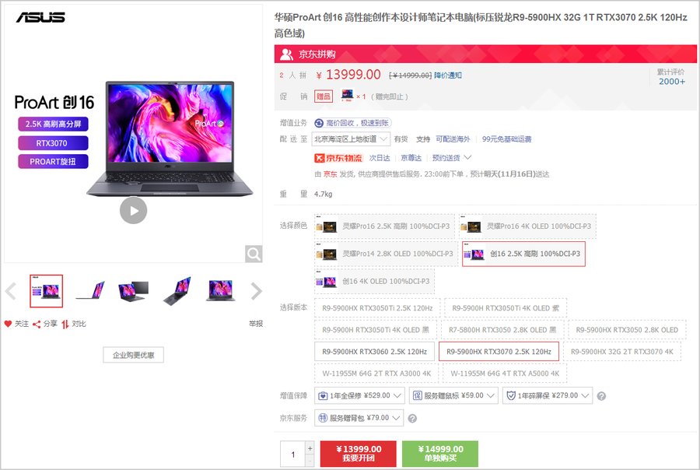The image size is (700, 470).
Task: Select R9-5900HX RTX3060 2.5K 120Hz version
Action: (x=375, y=352)
